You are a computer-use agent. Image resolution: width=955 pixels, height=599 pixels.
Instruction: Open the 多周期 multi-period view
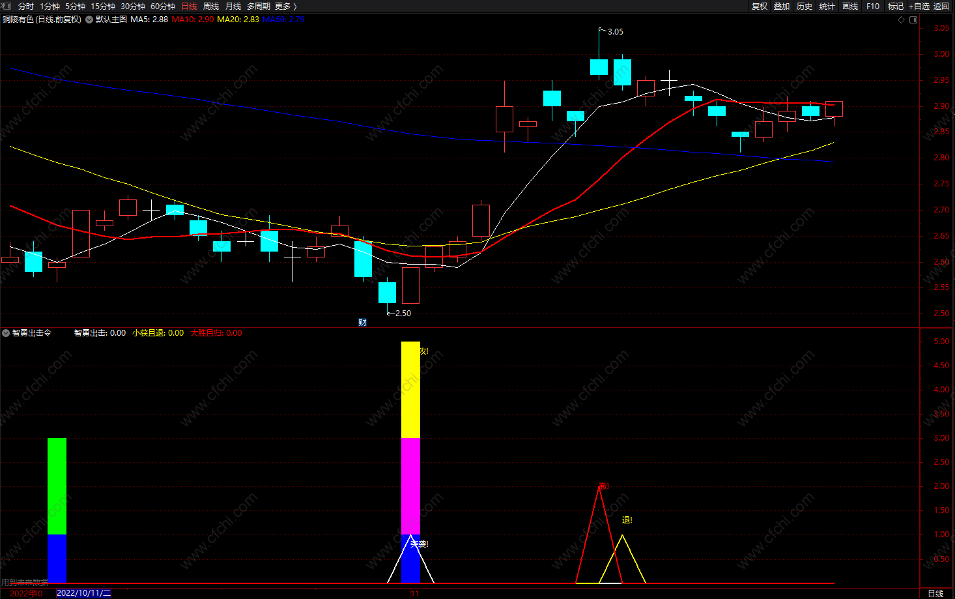(x=258, y=6)
